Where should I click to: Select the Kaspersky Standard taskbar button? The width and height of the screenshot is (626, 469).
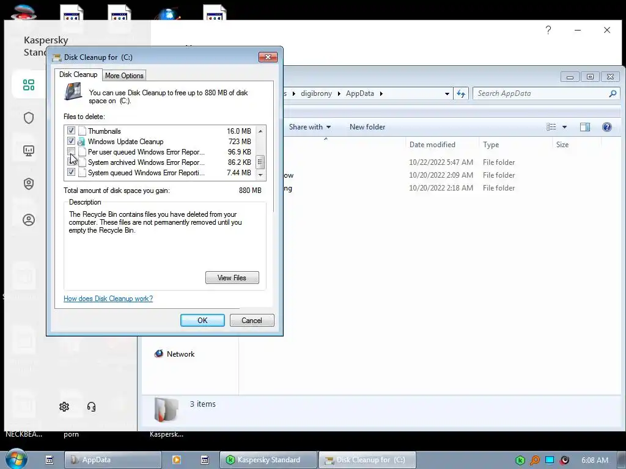pyautogui.click(x=268, y=460)
